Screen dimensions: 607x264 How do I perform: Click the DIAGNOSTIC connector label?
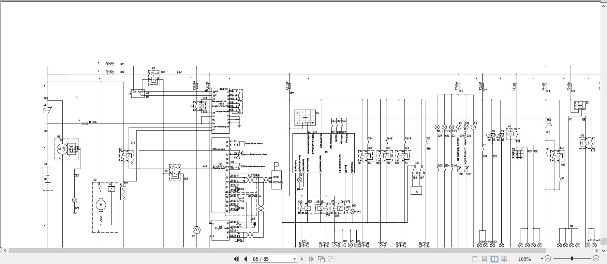254,196
